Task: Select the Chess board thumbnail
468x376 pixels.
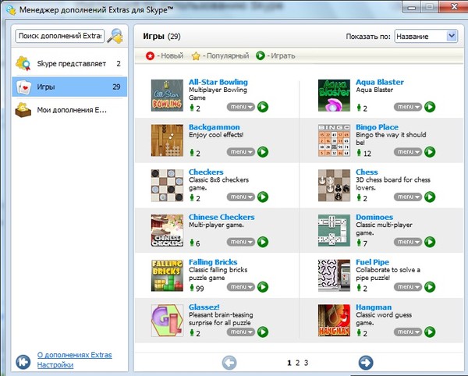Action: [x=334, y=186]
